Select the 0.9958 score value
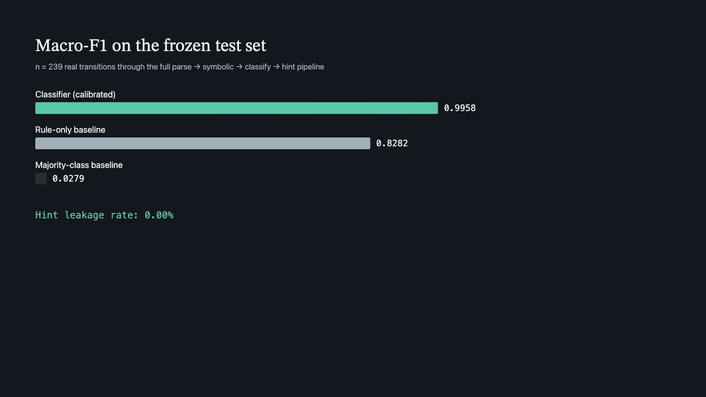The width and height of the screenshot is (706, 397). 460,108
